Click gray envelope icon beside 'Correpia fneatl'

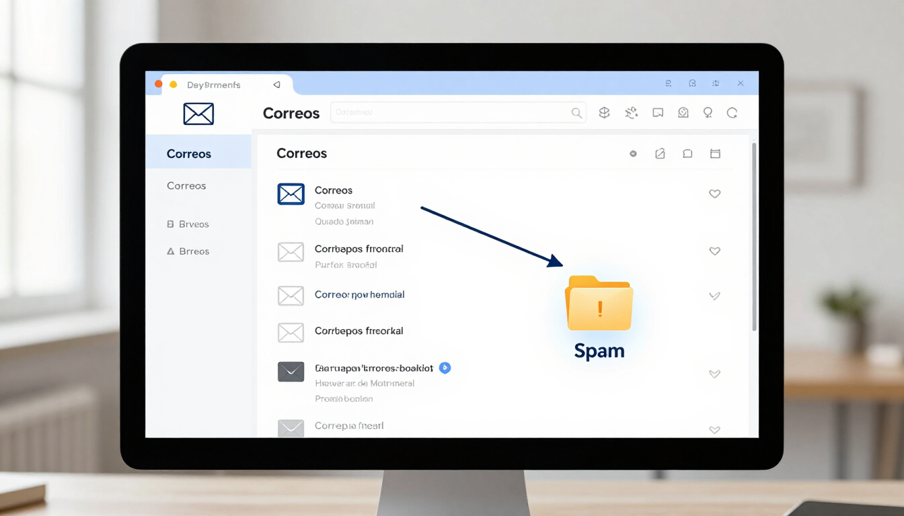click(x=291, y=428)
